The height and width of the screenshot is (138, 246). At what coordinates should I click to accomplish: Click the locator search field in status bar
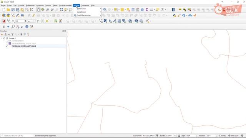click(17, 136)
